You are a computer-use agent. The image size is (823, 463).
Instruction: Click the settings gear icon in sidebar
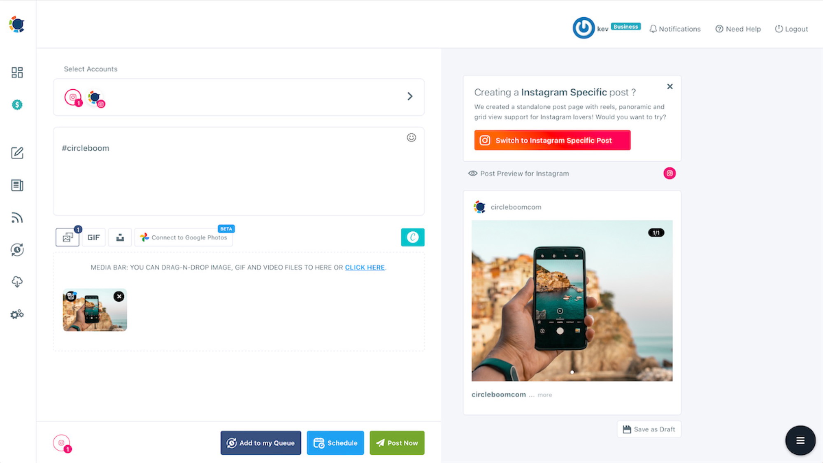pyautogui.click(x=16, y=314)
